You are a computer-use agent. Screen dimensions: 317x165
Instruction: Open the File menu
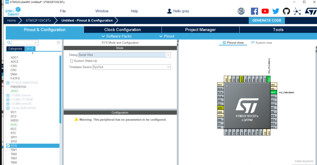pos(63,11)
